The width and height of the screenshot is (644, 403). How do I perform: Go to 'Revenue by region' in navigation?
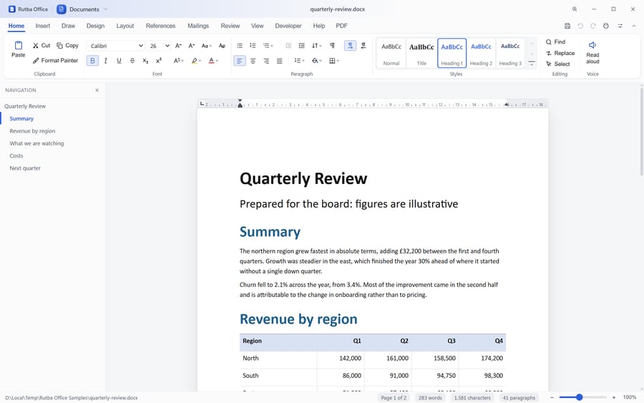(32, 131)
